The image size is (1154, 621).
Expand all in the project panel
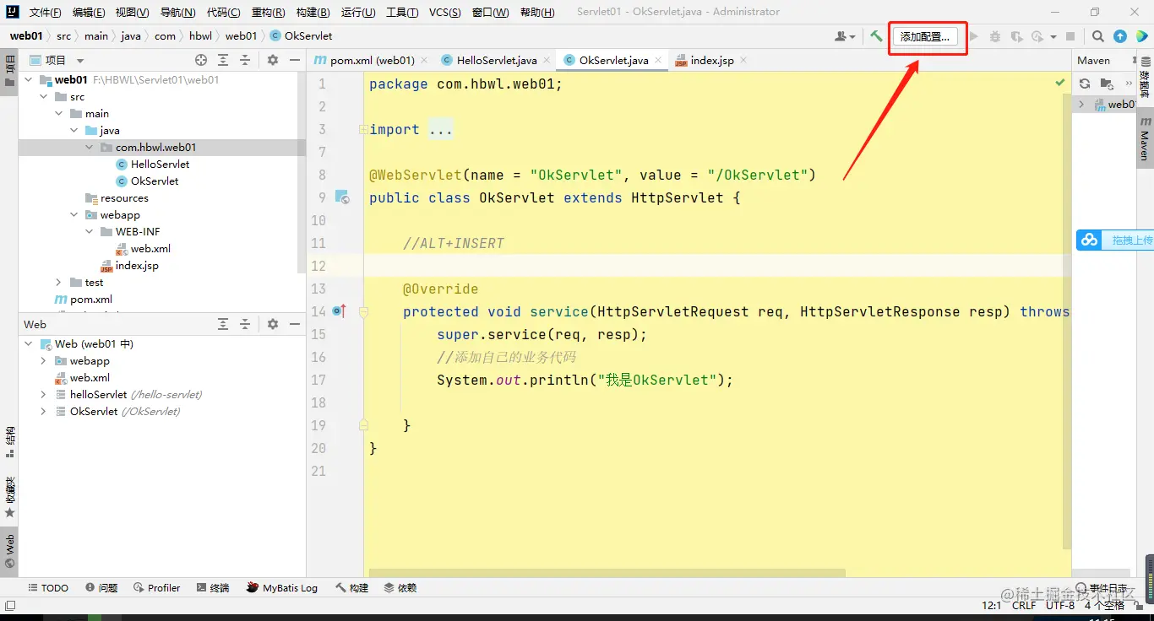click(x=223, y=60)
